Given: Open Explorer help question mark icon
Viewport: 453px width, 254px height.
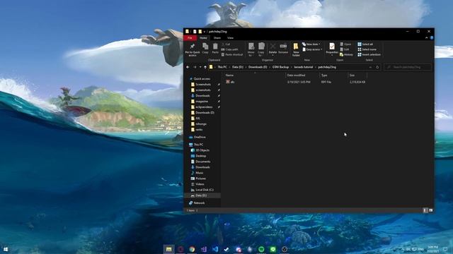Looking at the screenshot, I should 432,37.
